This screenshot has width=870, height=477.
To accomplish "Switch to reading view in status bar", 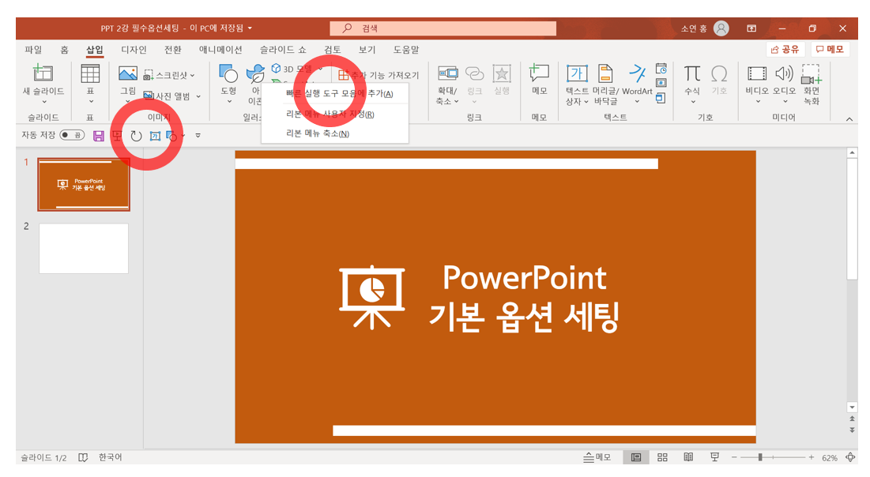I will 688,457.
